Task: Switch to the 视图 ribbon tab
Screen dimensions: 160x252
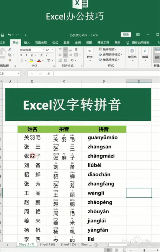Action: tap(89, 43)
